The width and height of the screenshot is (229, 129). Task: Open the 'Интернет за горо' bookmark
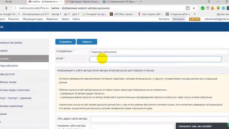(94, 14)
